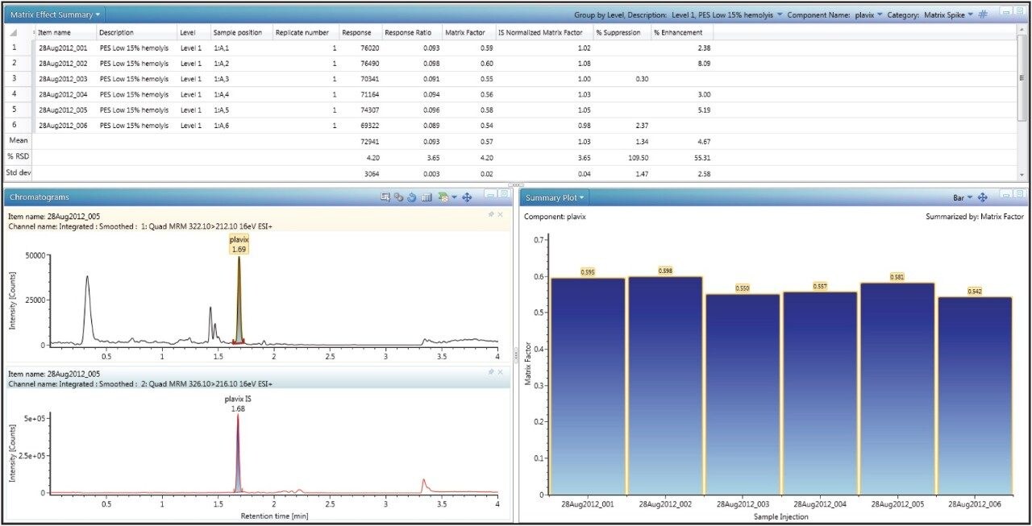Close the plavix IS MRM 326.10 chromatogram pane

500,372
